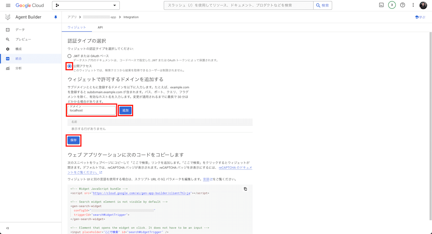Click 名前 table column header
432x234 pixels.
74,122
